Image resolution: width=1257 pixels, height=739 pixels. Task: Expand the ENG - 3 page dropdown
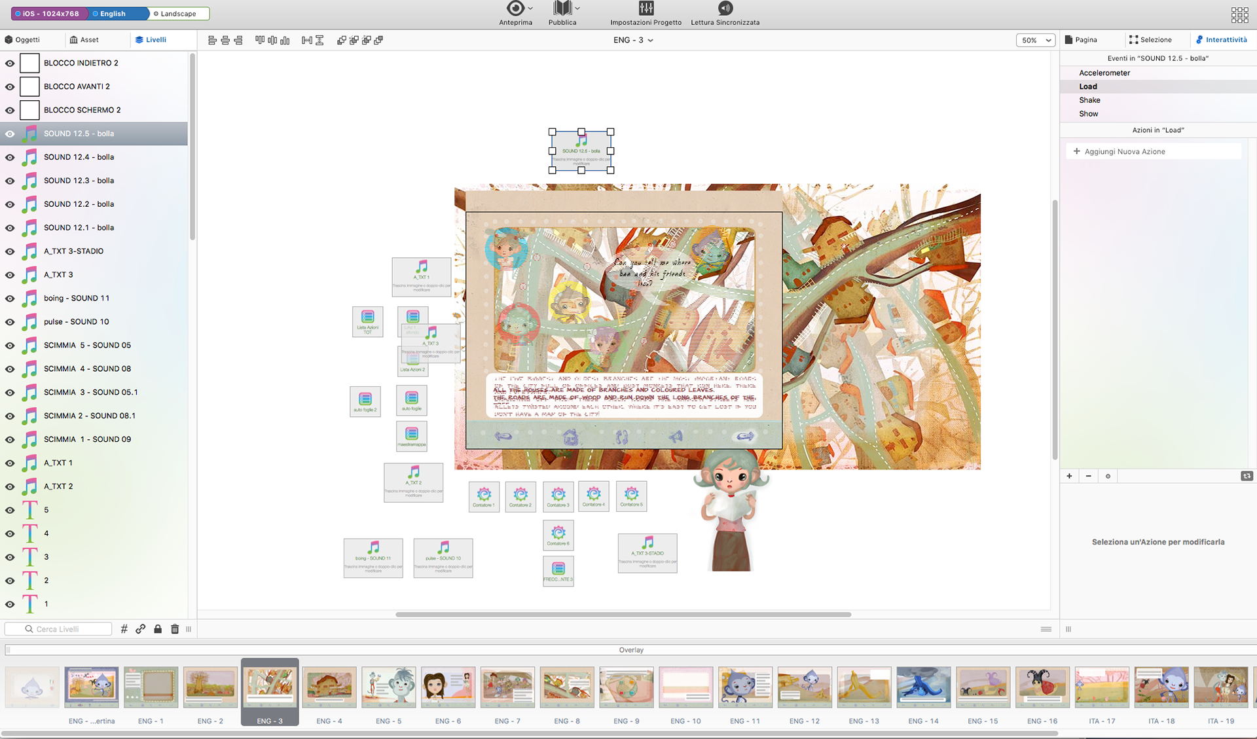[x=633, y=41]
